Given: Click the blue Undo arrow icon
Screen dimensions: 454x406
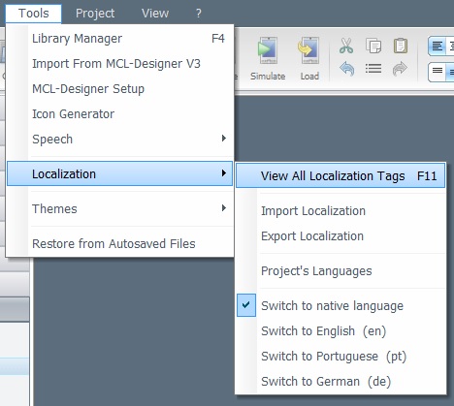Looking at the screenshot, I should tap(346, 69).
